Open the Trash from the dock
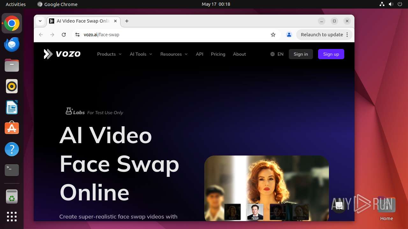408x229 pixels. coord(12,197)
